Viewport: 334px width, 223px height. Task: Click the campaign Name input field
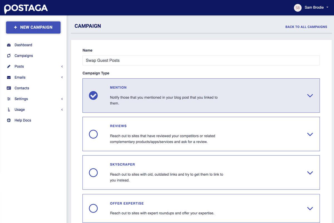pos(201,60)
